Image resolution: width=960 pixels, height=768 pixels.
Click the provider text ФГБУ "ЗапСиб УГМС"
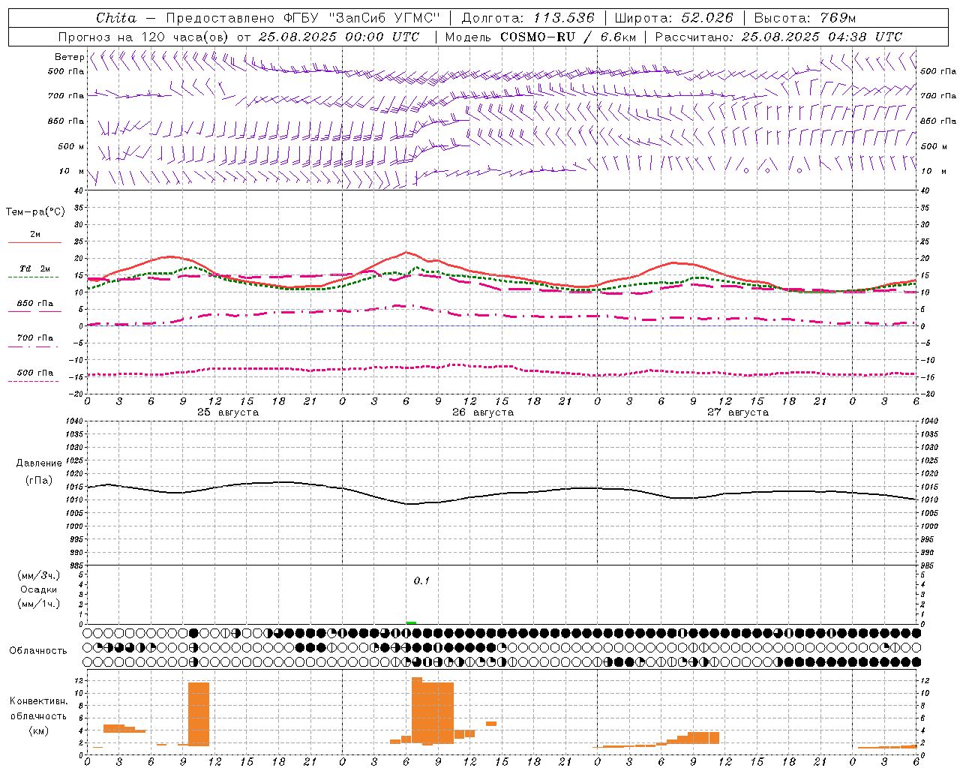tap(361, 18)
